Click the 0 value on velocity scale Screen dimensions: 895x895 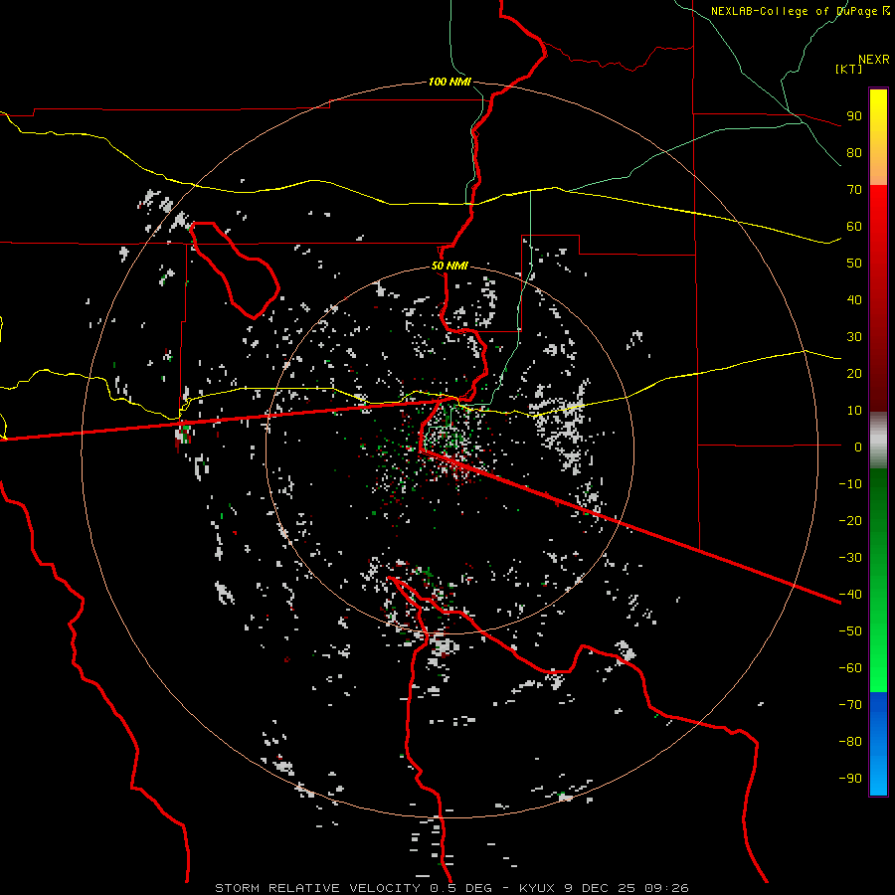tap(858, 447)
